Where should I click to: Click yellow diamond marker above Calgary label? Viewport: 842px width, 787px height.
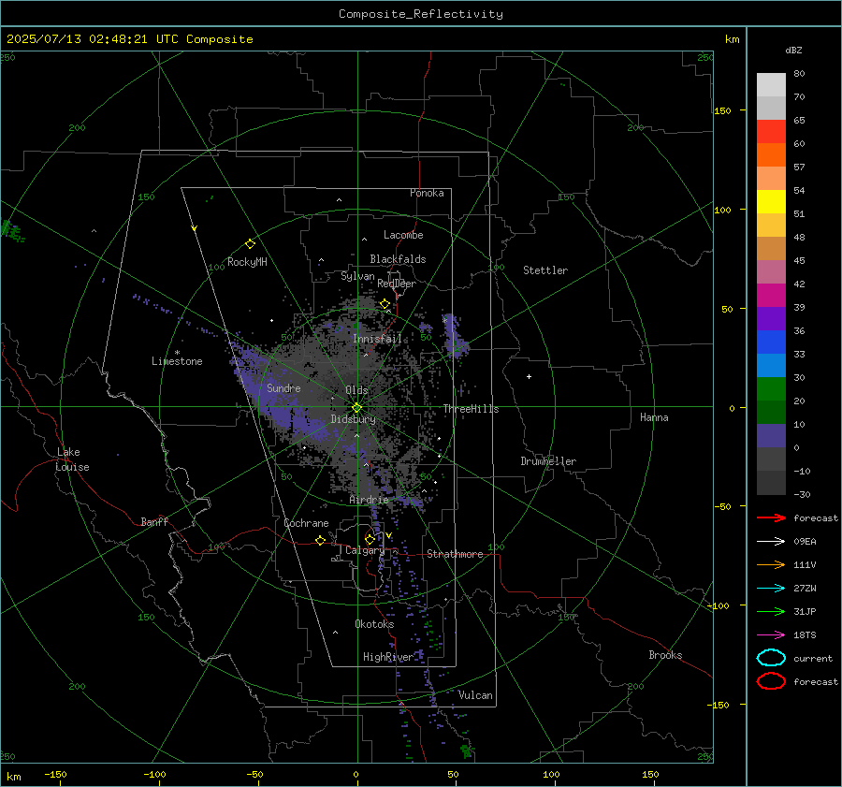370,539
